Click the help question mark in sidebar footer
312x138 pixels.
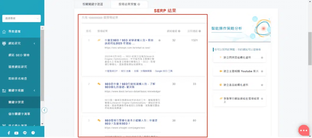point(33,133)
